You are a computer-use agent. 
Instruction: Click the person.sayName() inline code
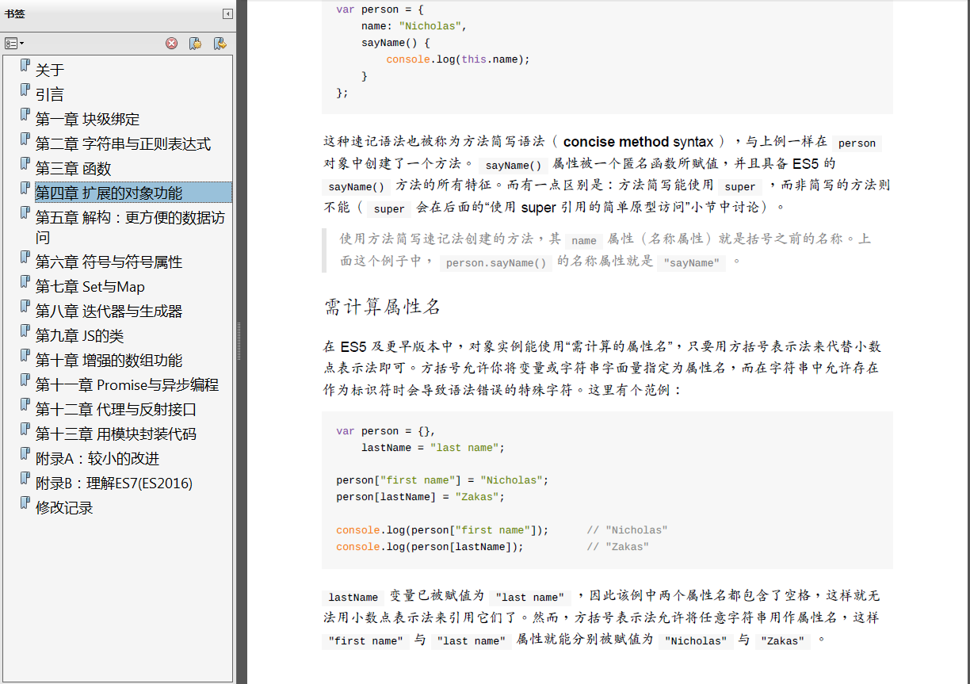pos(496,263)
